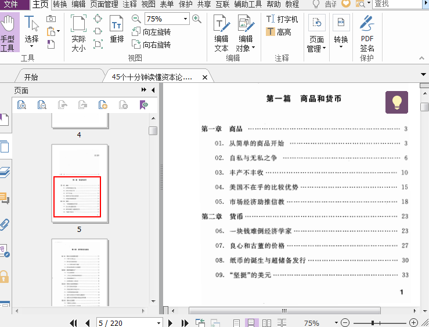Open the Form (表单) ribbon tab
The width and height of the screenshot is (429, 327).
coord(167,4)
